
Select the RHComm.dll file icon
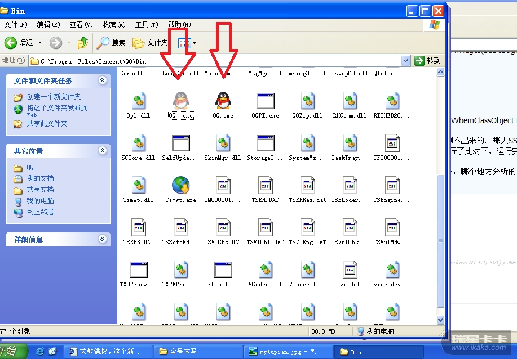pos(350,100)
